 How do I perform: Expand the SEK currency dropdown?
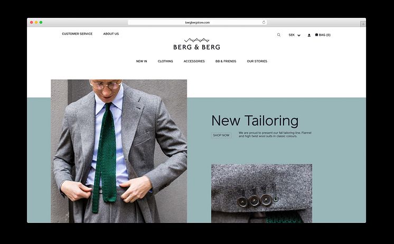(295, 35)
